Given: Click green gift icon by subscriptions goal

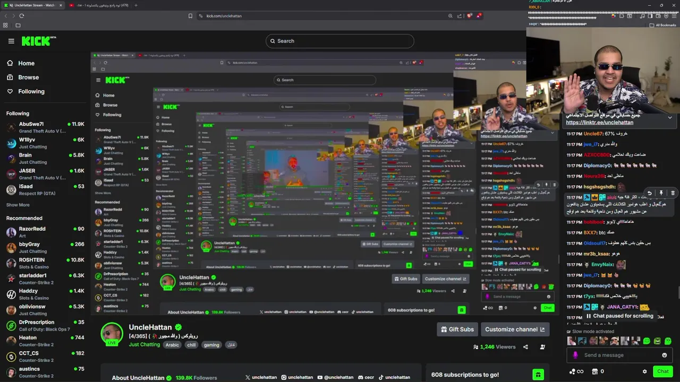Looking at the screenshot, I should (x=538, y=375).
